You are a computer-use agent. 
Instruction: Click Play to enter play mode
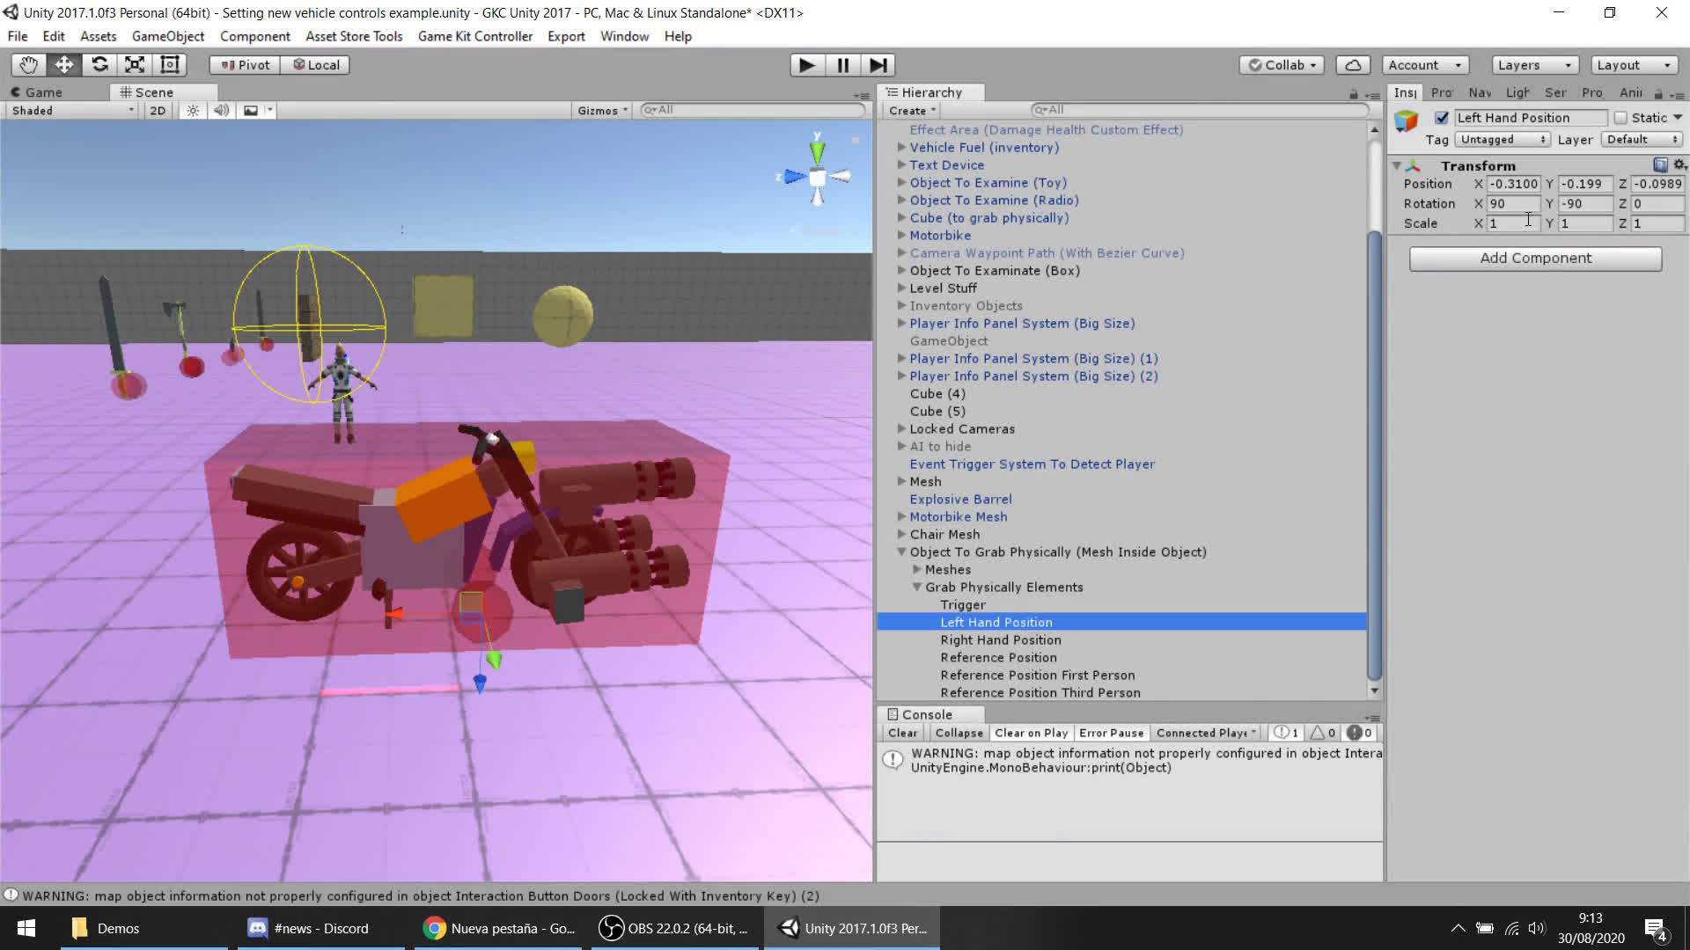806,64
